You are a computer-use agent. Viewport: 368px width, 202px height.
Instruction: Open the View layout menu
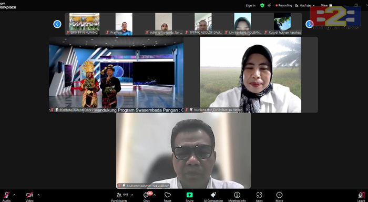coord(326,5)
